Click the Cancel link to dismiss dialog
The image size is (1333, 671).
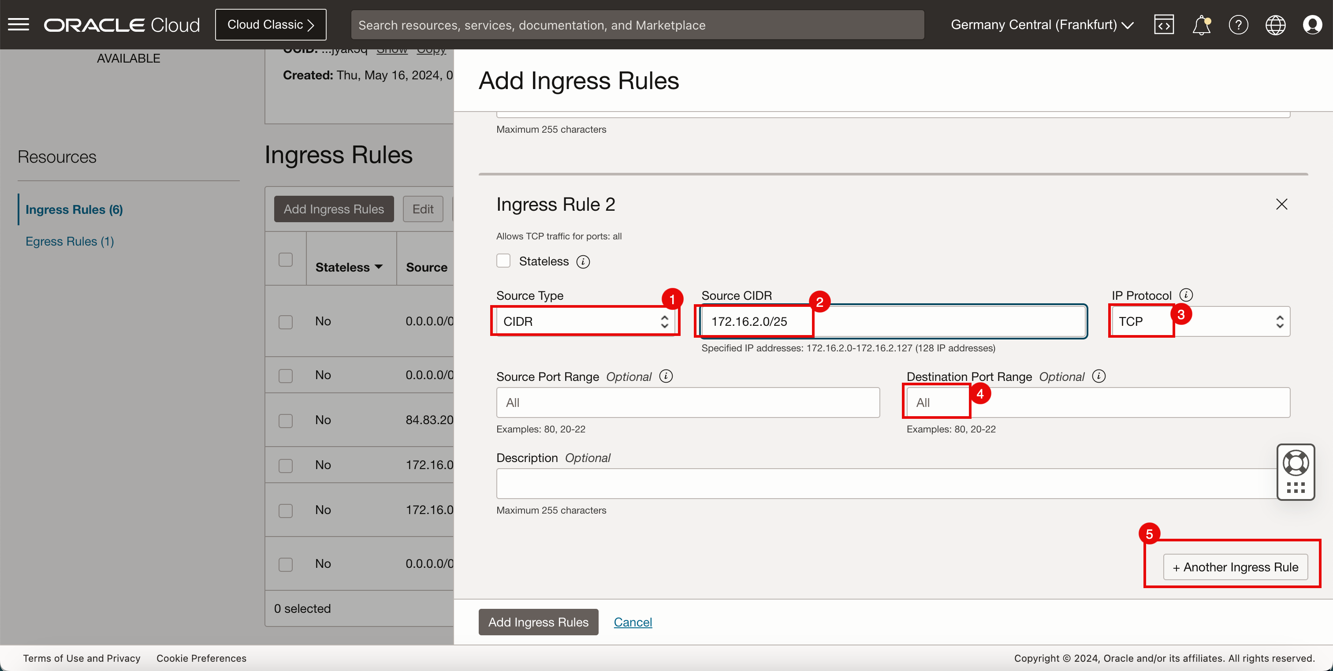click(x=633, y=622)
